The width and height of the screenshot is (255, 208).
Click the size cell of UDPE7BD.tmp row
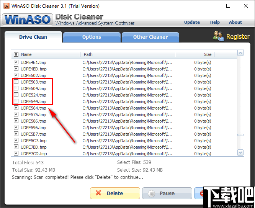(203, 147)
